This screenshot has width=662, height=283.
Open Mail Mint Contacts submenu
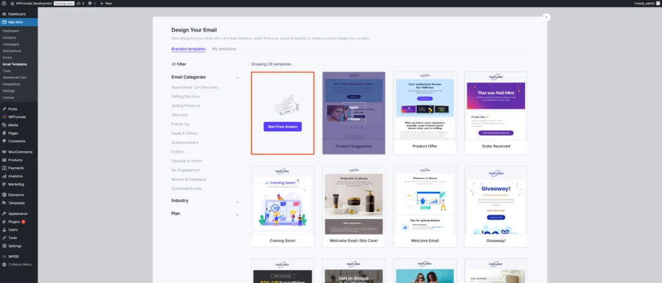coord(9,37)
